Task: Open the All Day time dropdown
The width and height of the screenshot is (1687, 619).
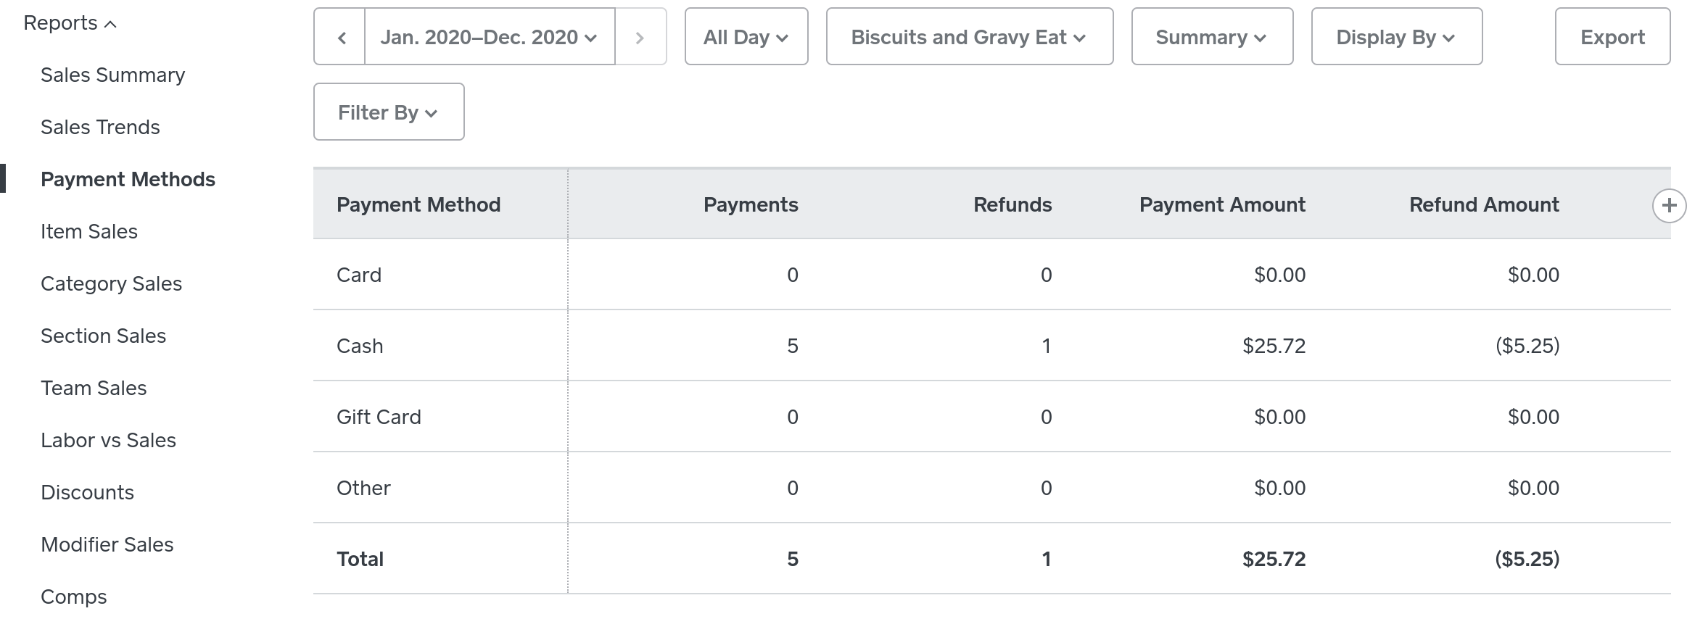Action: (x=746, y=37)
